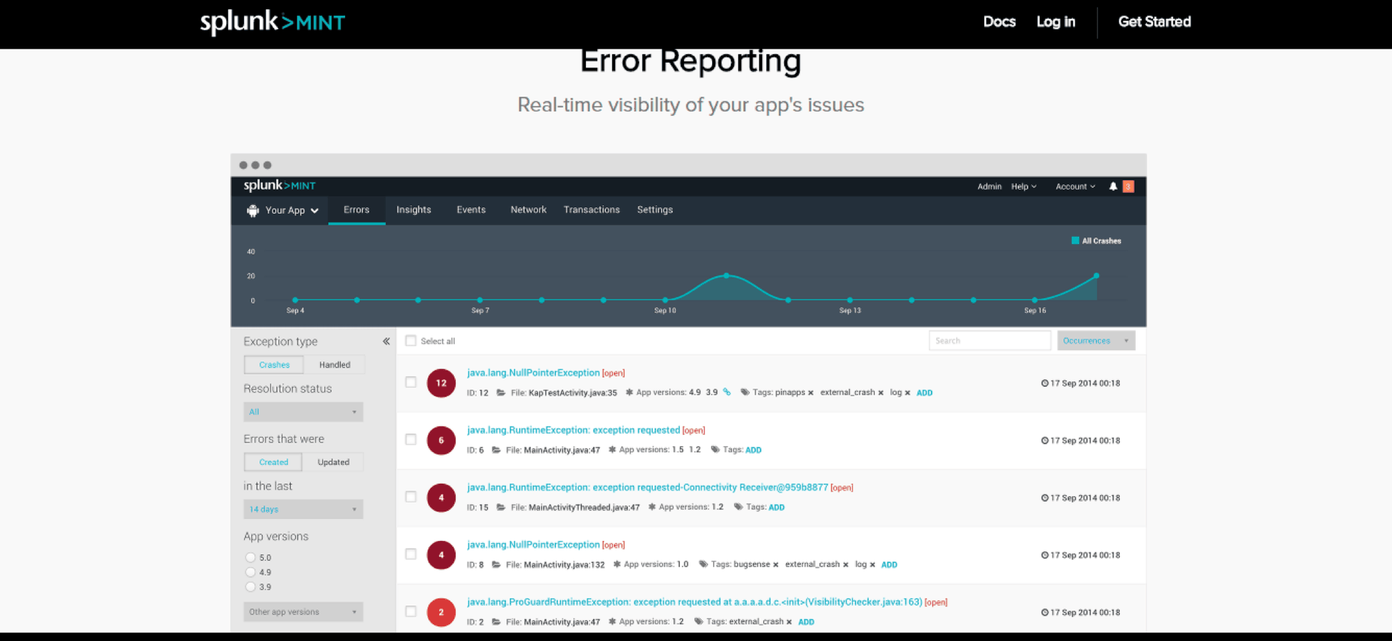Open the Other app versions dropdown
Screen dimensions: 1392x641
pyautogui.click(x=303, y=612)
